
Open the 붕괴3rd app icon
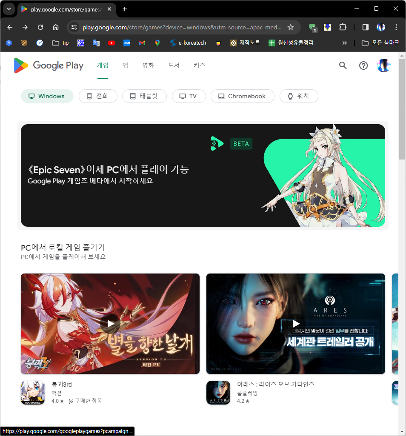[x=33, y=393]
